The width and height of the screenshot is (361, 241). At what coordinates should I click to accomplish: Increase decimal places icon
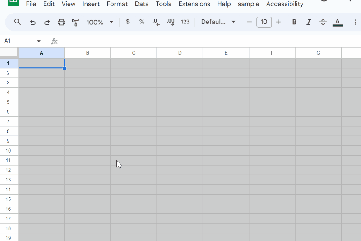[171, 22]
